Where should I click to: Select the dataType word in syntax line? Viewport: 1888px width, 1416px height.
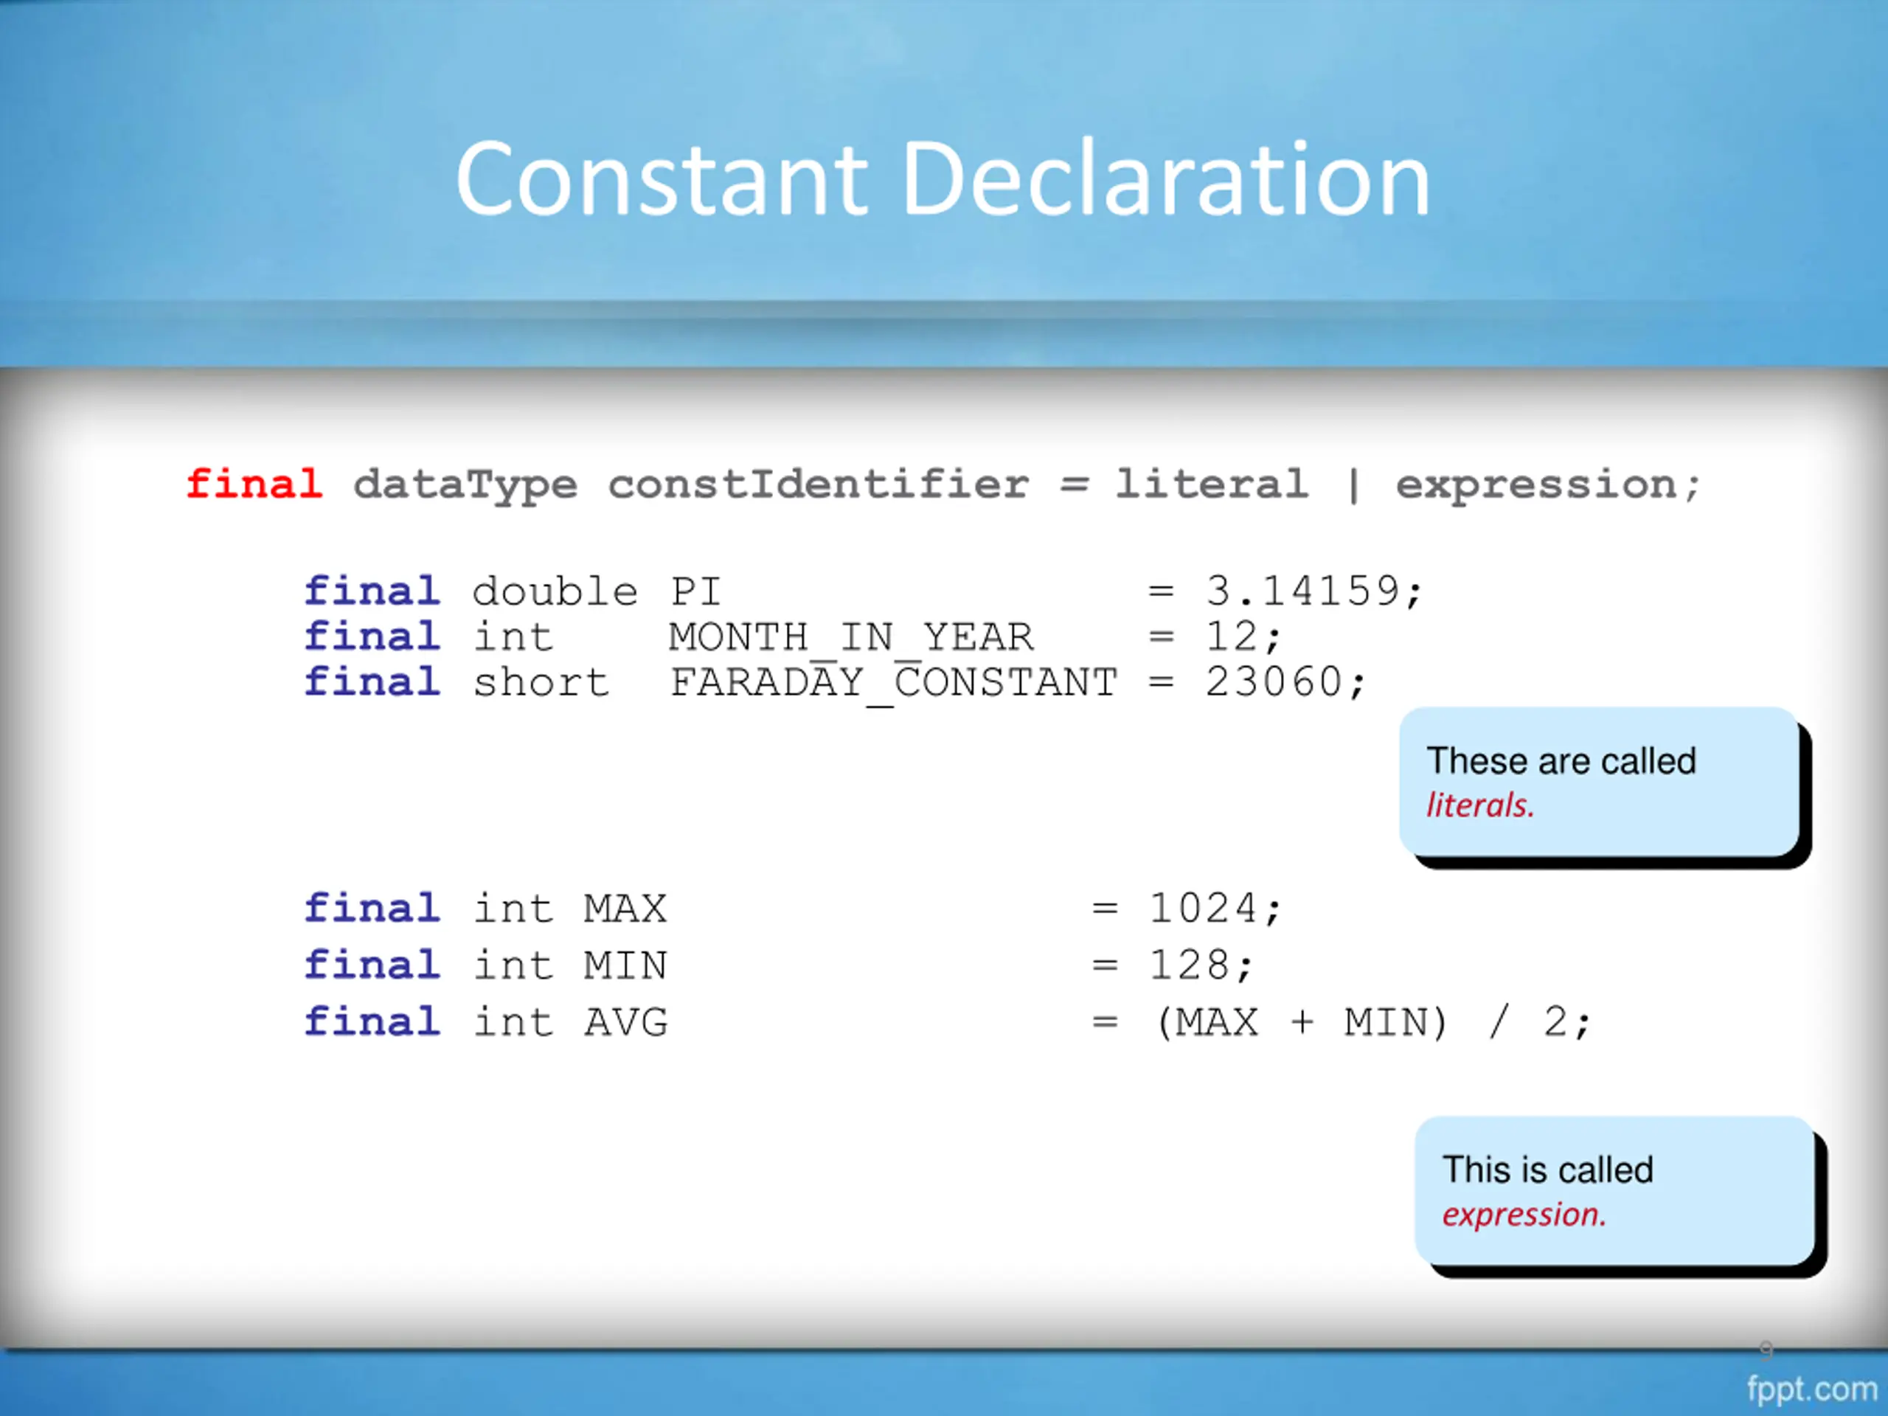[465, 486]
